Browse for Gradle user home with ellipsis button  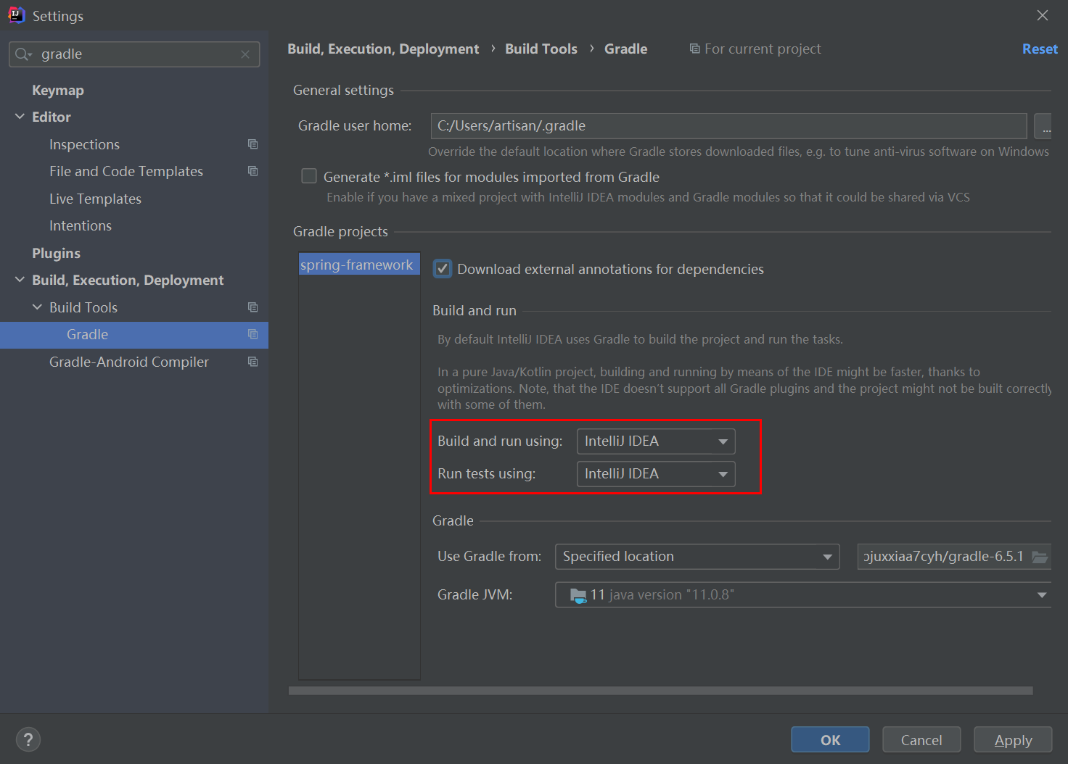tap(1043, 126)
